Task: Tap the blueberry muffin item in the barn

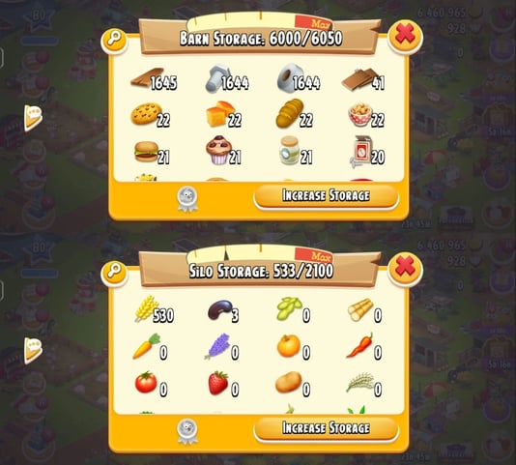Action: (223, 151)
